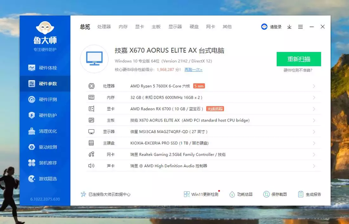349x224 pixels.
Task: Open 硬件防护 protection section
Action: (43, 115)
